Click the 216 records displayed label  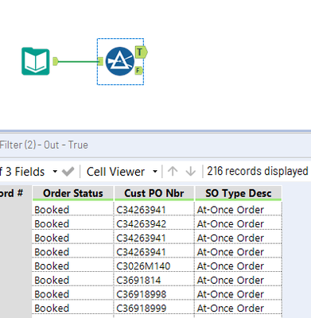258,171
